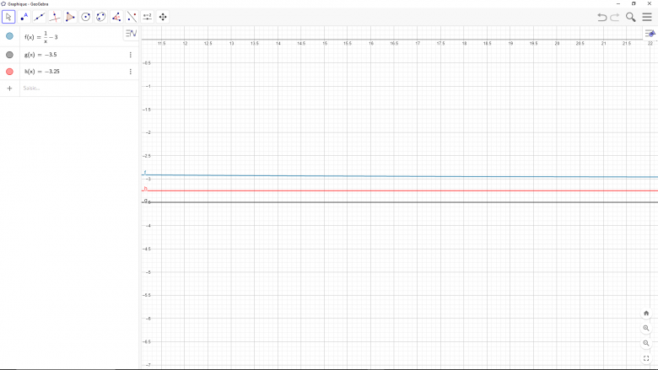Select the Ellipse conic tool
Viewport: 658px width, 370px height.
(101, 17)
